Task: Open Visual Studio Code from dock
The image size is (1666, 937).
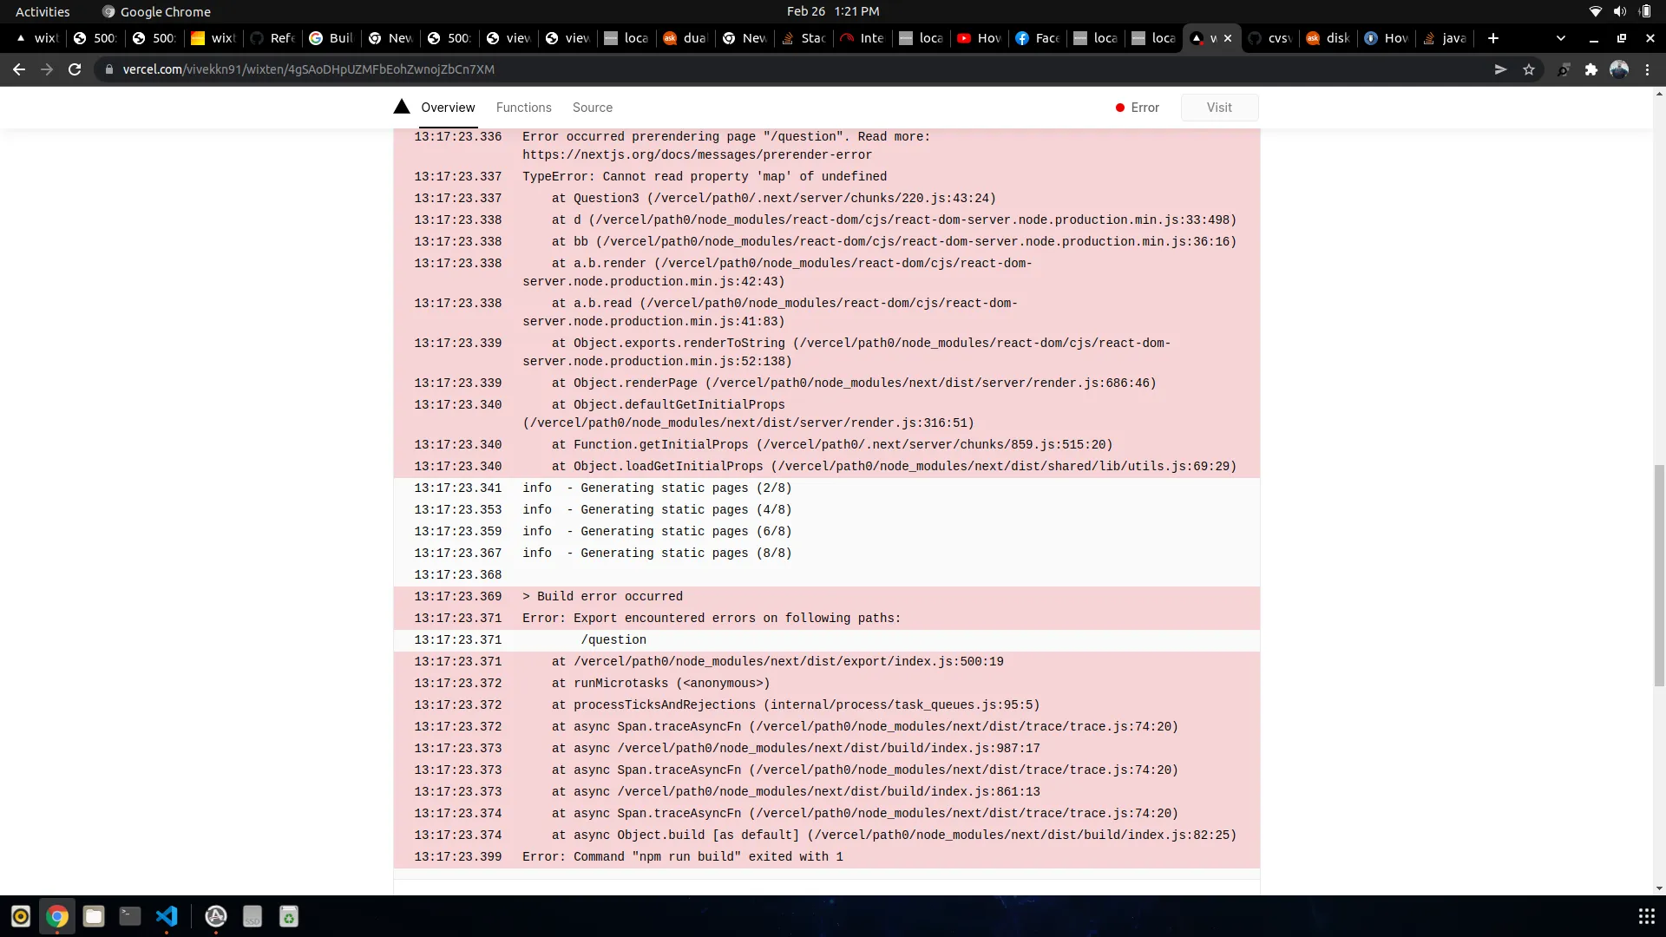Action: 167,916
